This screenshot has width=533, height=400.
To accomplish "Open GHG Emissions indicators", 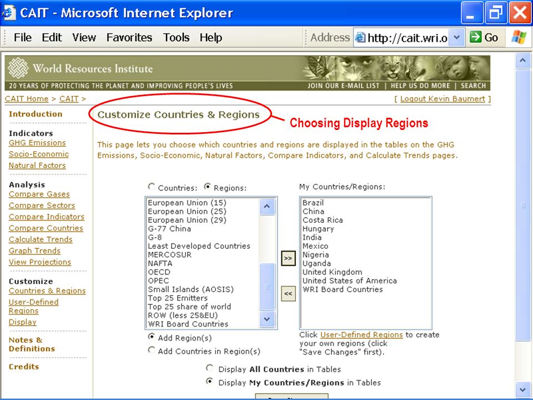I will [x=37, y=143].
